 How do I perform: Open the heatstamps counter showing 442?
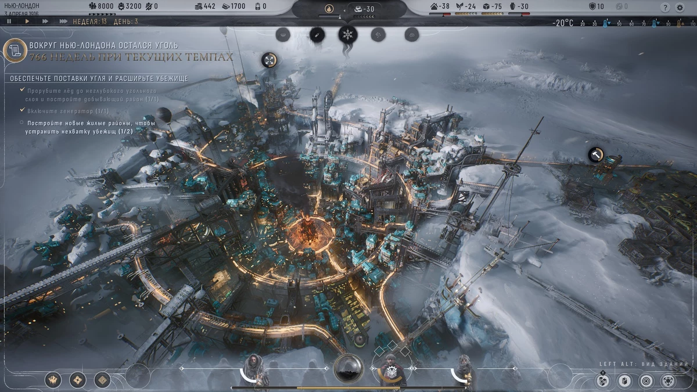click(x=204, y=6)
